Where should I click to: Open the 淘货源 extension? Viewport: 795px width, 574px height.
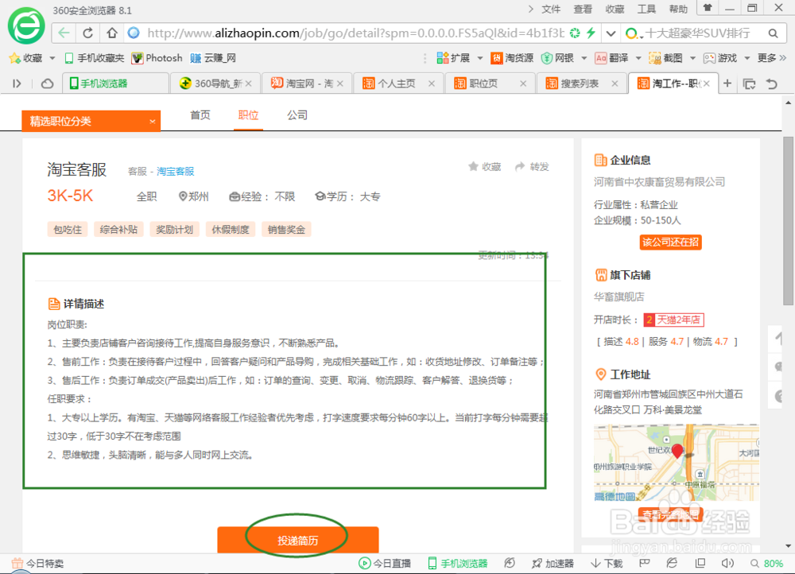(511, 58)
